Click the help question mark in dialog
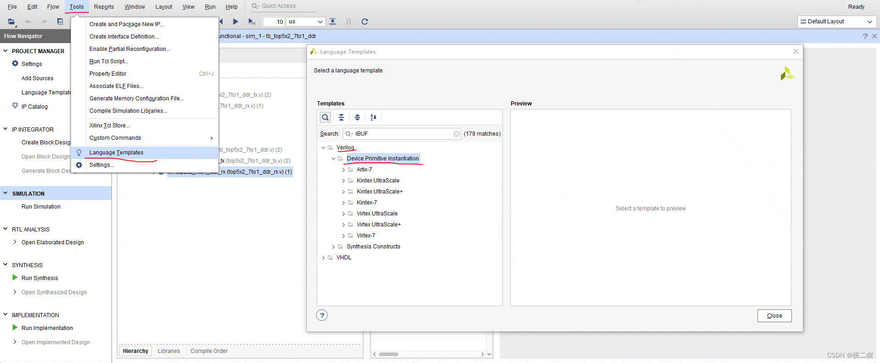This screenshot has height=363, width=880. [322, 315]
